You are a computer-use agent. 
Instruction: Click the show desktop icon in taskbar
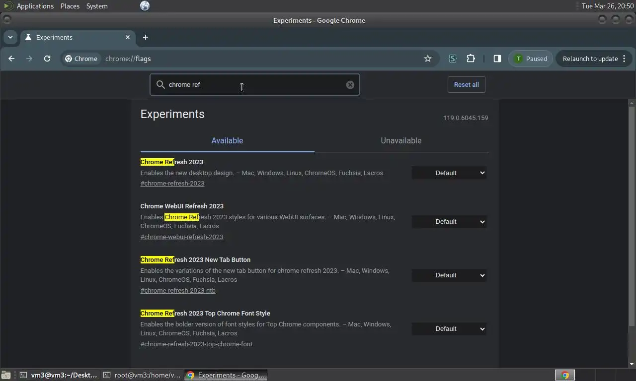click(5, 375)
